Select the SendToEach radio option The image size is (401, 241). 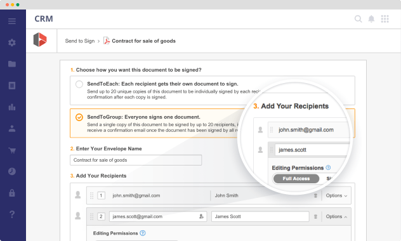coord(79,84)
